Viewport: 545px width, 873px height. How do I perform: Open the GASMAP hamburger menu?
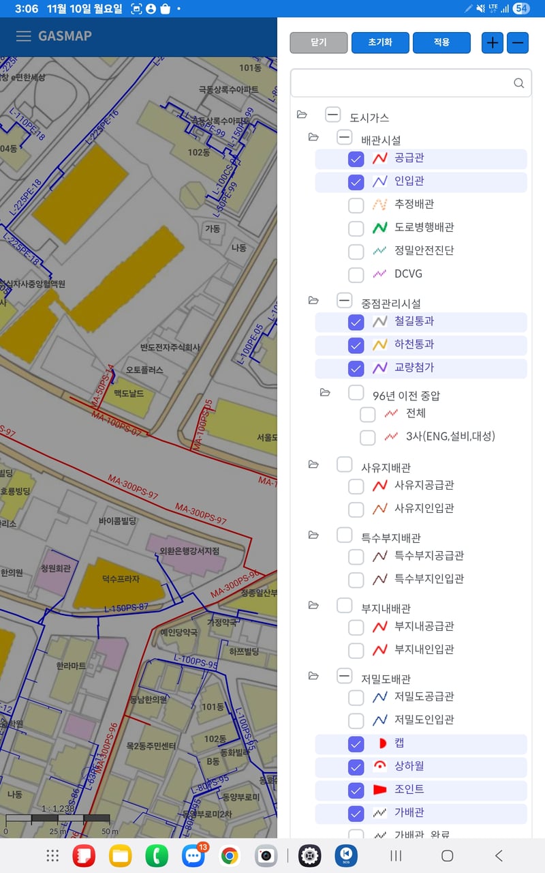(x=24, y=36)
